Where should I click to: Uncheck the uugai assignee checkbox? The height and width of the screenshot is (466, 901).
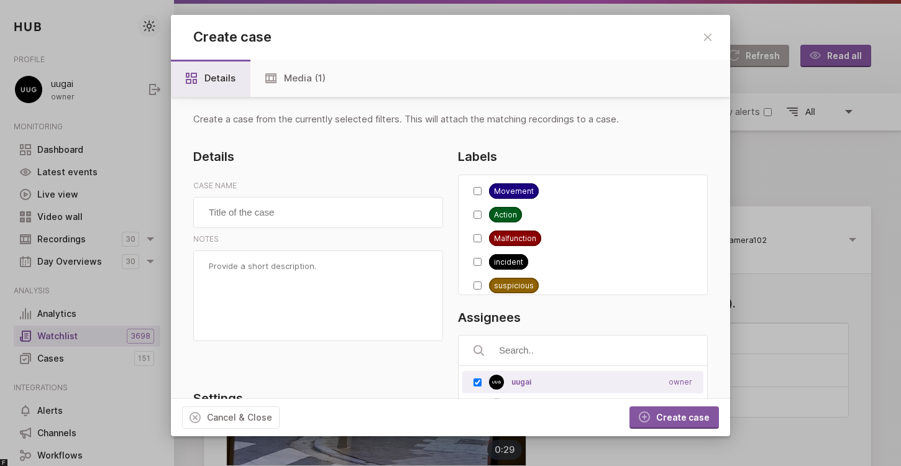pos(477,383)
